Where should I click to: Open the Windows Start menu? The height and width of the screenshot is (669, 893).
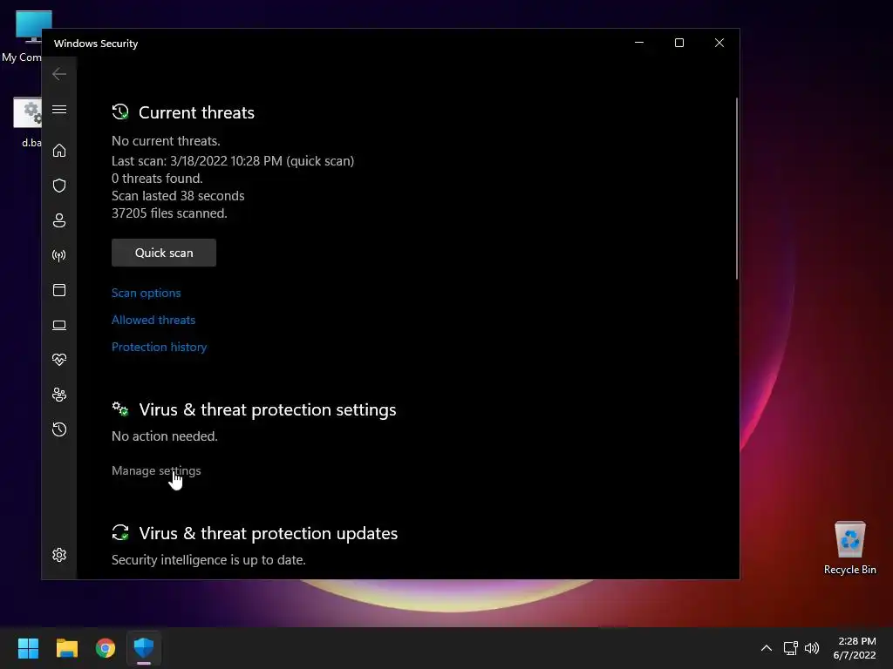[28, 648]
